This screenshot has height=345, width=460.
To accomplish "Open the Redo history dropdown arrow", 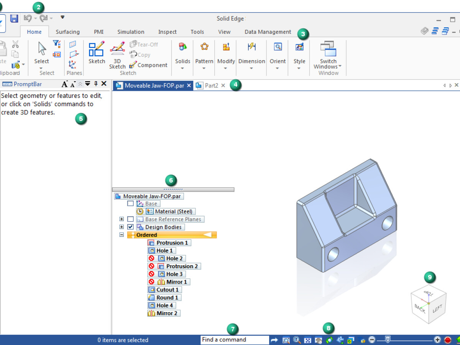I will point(51,18).
